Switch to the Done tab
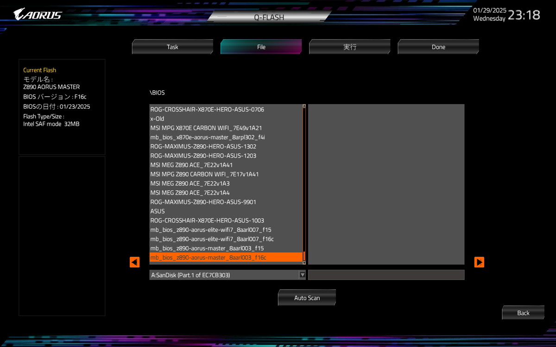This screenshot has width=556, height=347. point(438,47)
